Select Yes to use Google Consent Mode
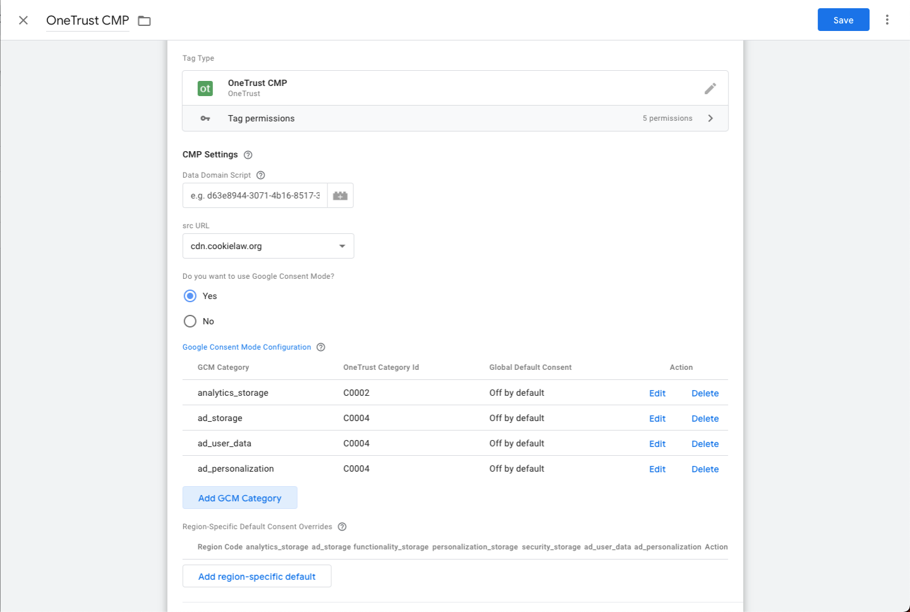910x612 pixels. 190,296
